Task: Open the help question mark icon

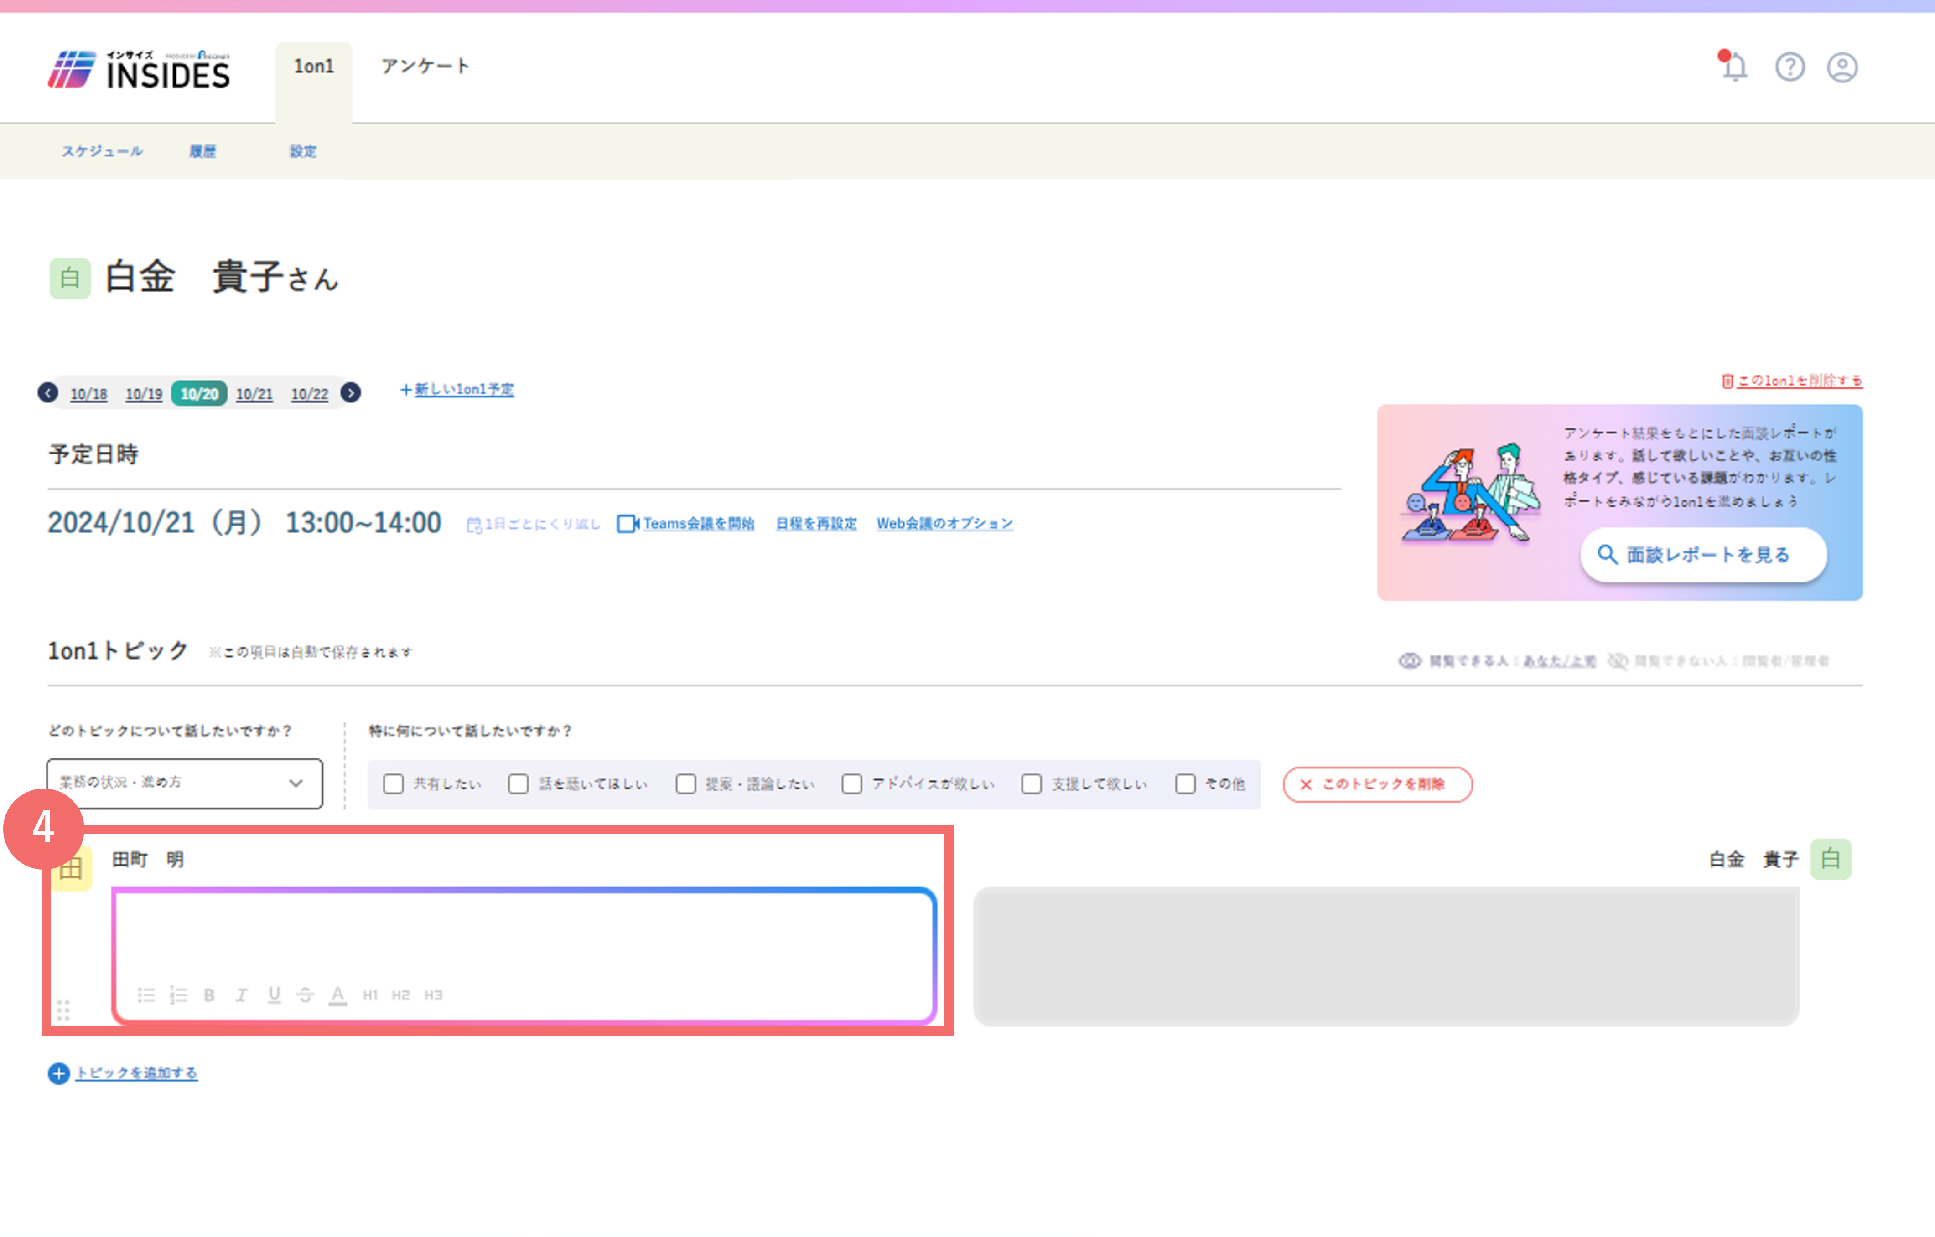Action: tap(1790, 67)
